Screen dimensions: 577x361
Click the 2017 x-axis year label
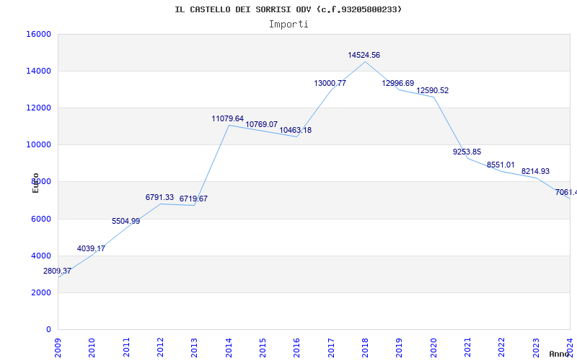coord(331,347)
